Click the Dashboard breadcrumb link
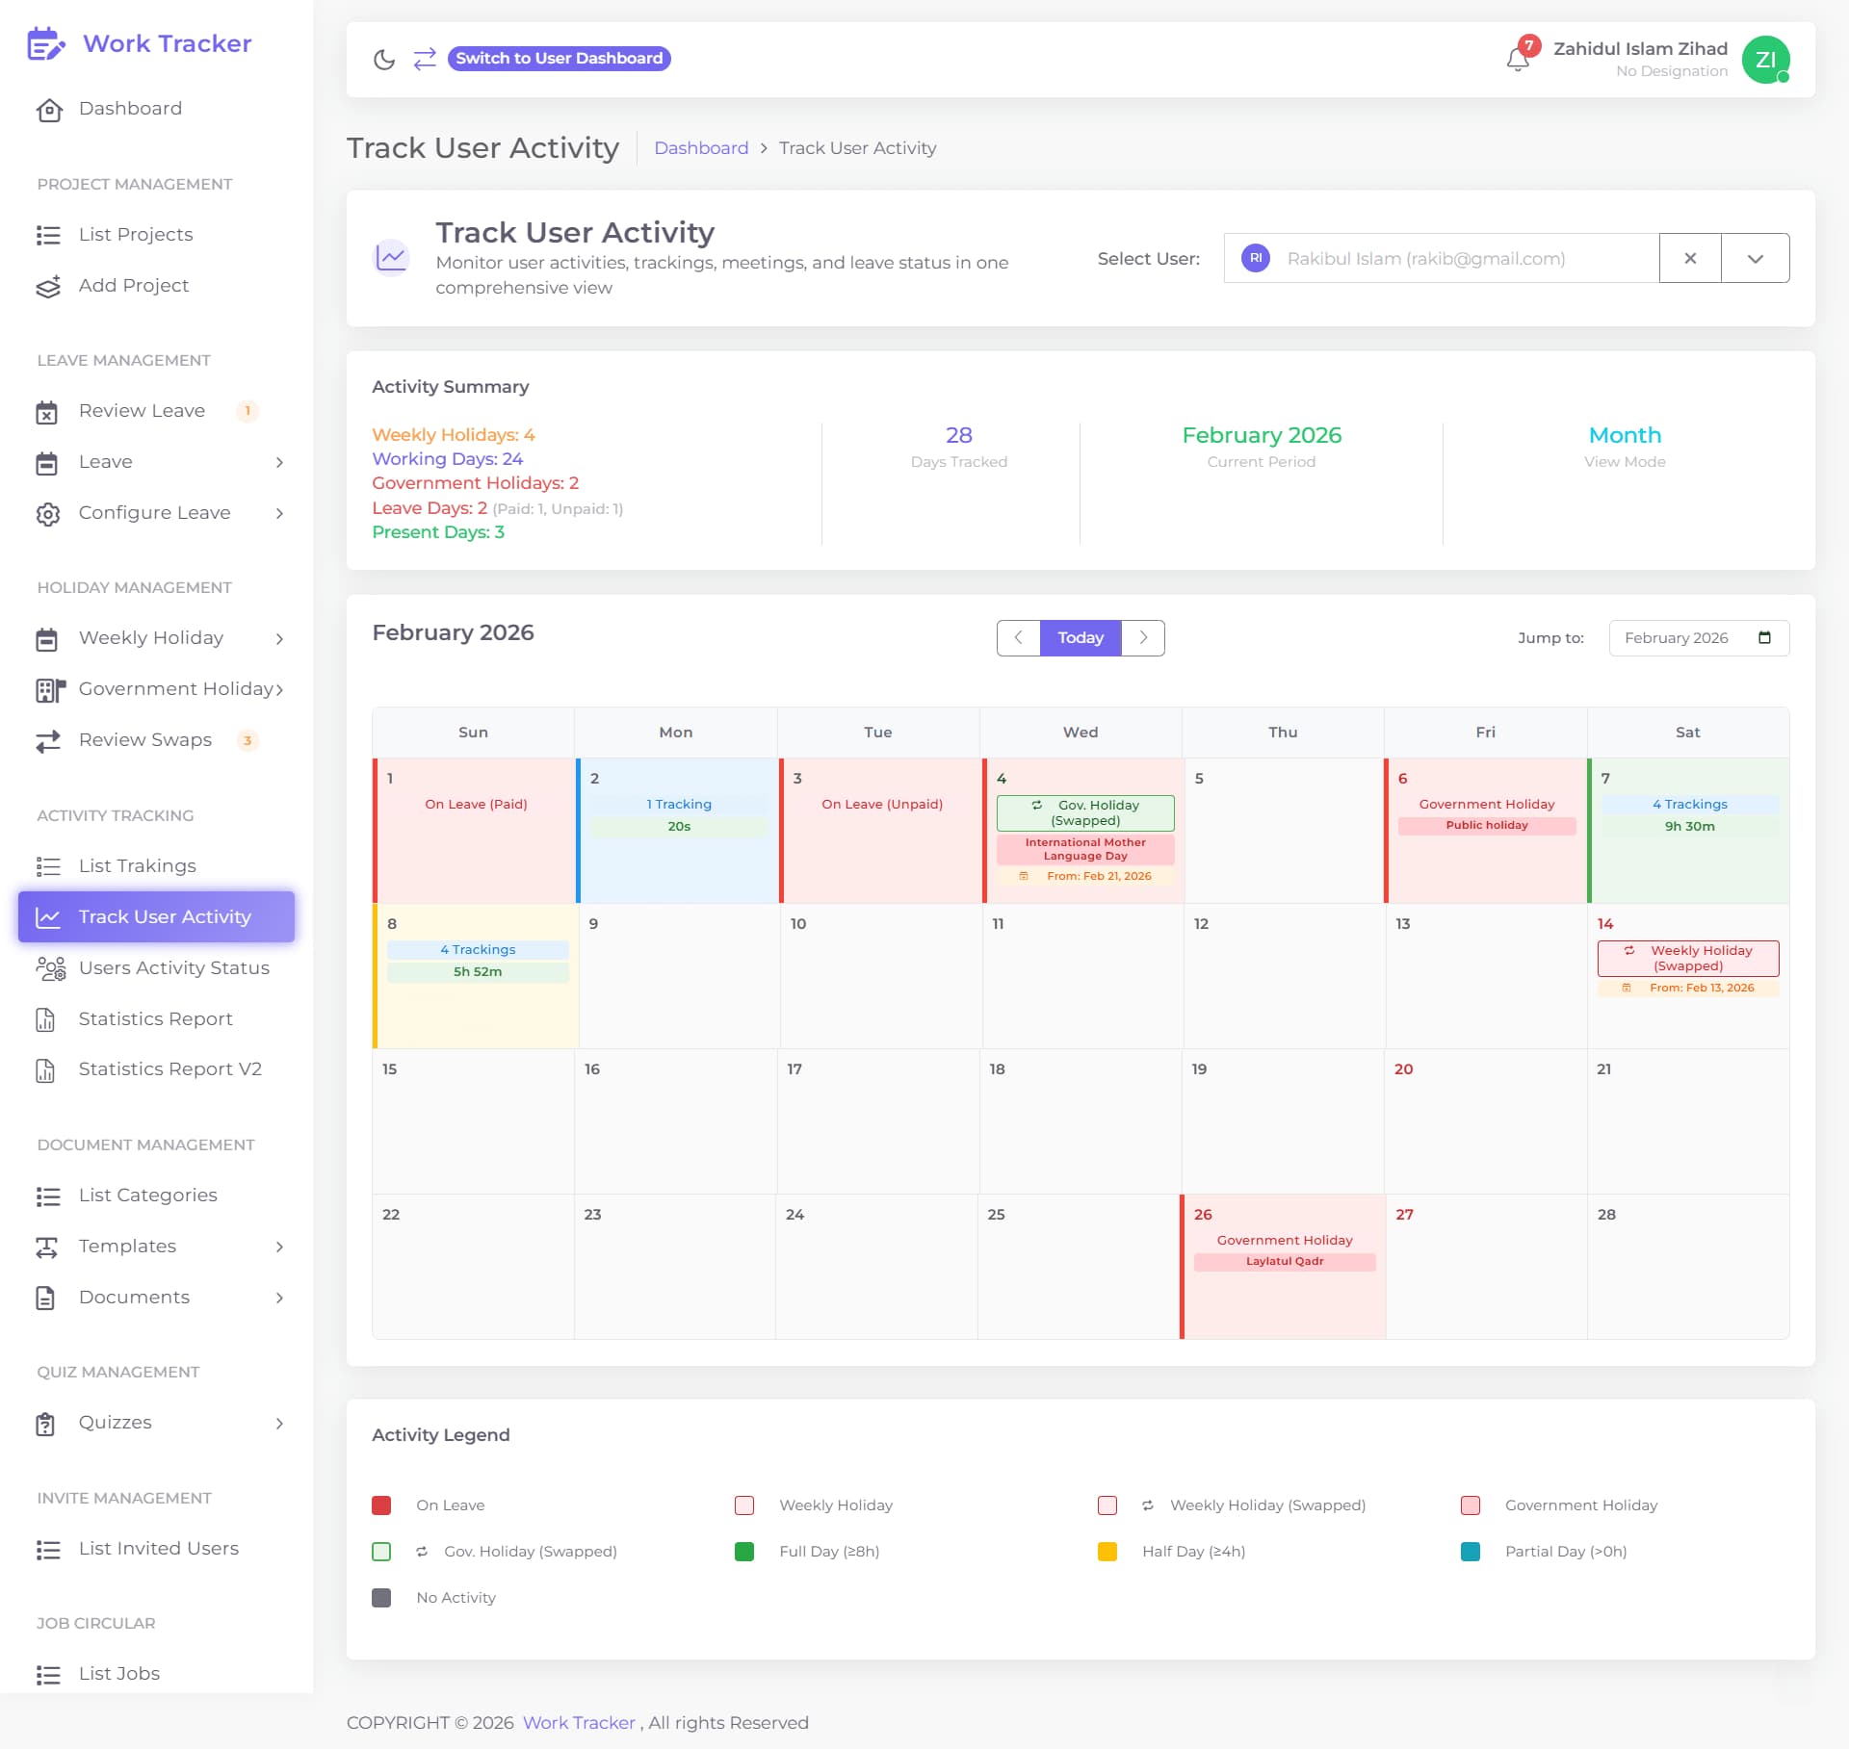The width and height of the screenshot is (1849, 1749). (701, 148)
